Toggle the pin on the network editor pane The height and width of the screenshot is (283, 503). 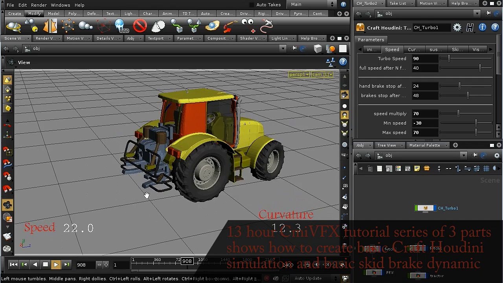click(x=475, y=156)
